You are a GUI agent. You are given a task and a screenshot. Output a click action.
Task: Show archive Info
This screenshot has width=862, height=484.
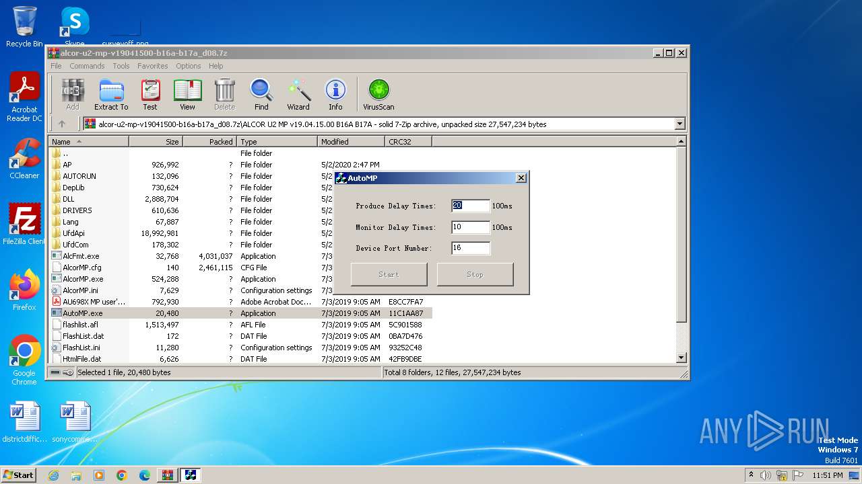335,94
